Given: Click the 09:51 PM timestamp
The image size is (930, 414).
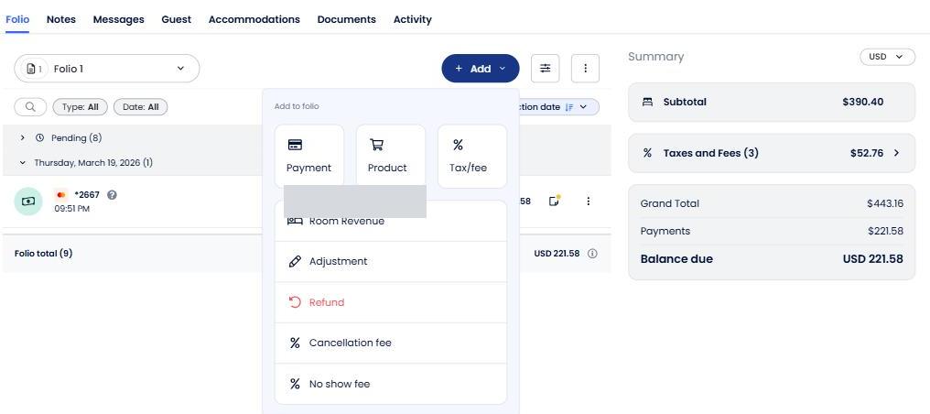Looking at the screenshot, I should tap(71, 209).
